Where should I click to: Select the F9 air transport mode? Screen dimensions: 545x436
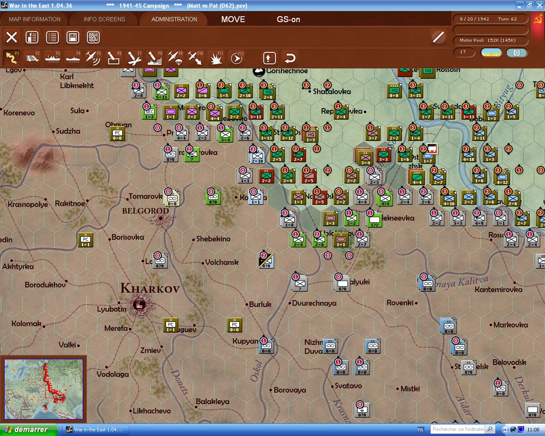tap(175, 58)
